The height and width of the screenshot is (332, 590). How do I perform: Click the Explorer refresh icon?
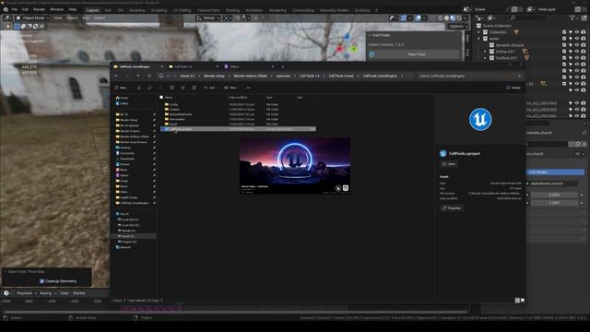point(149,76)
